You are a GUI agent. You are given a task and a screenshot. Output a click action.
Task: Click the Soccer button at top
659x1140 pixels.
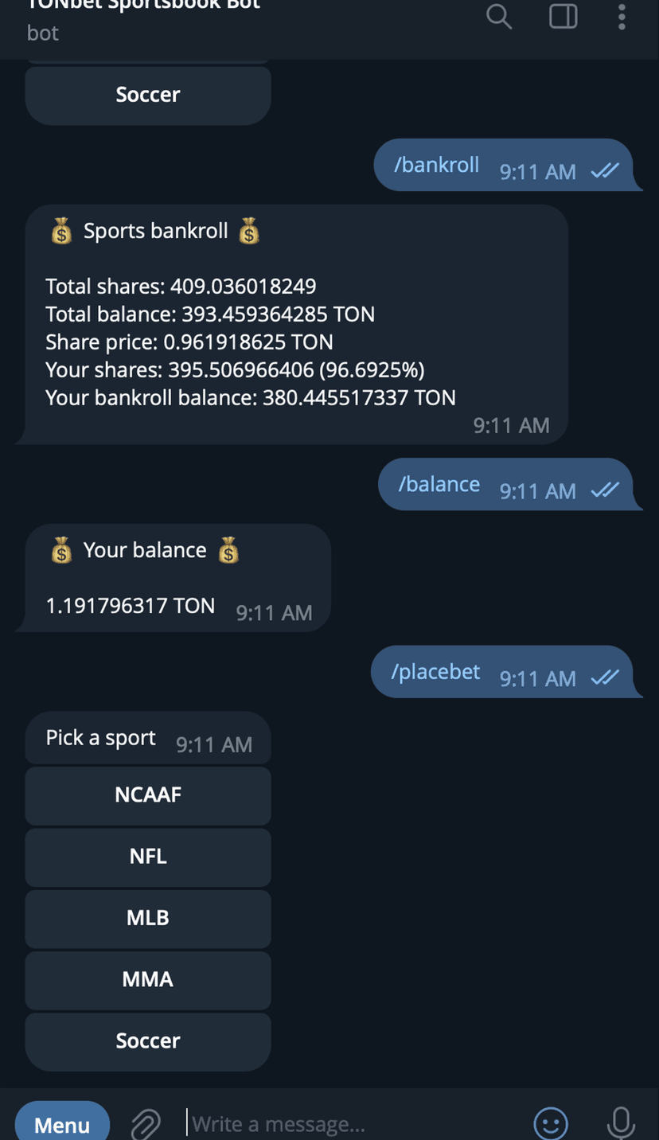coord(148,95)
